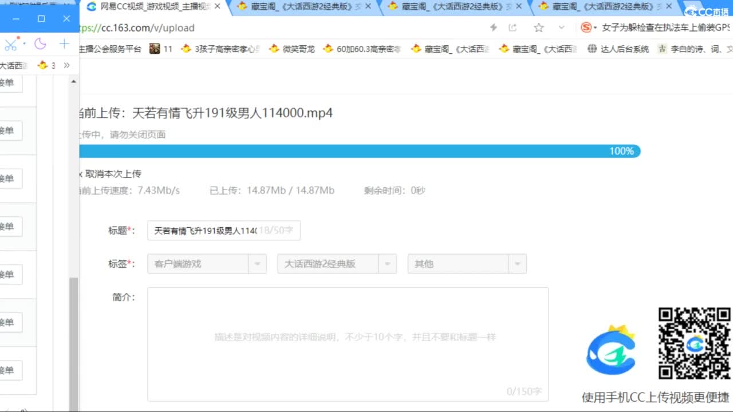Image resolution: width=733 pixels, height=412 pixels.
Task: Click the 使用手机CC上传视频更便捷 caption
Action: click(656, 397)
